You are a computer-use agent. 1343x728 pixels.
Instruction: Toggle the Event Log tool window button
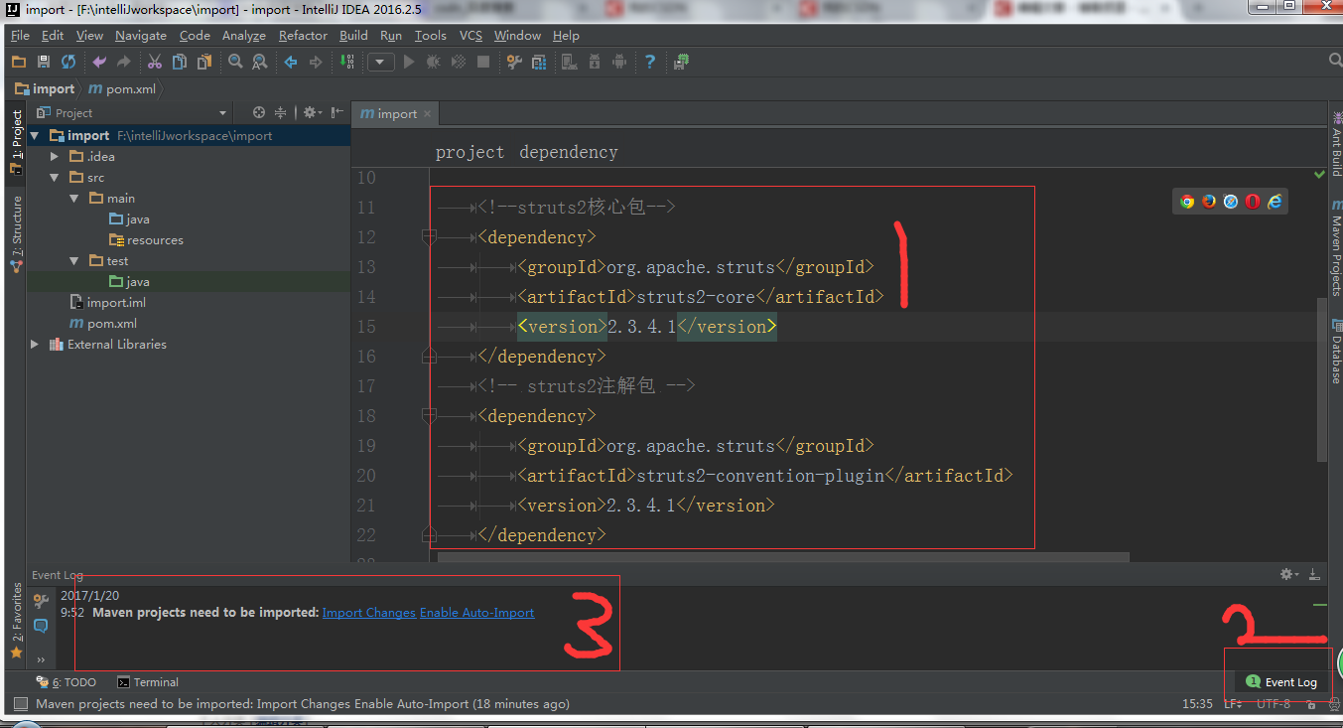[1281, 682]
